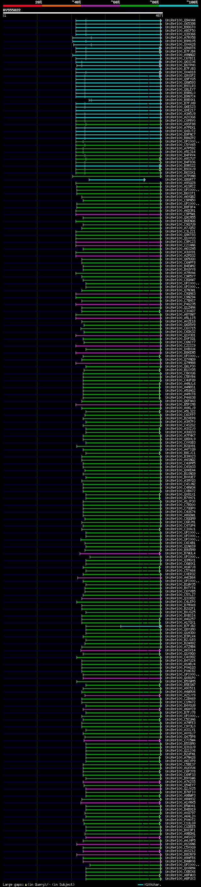Viewport: 201px width, 887px height.
Task: Select hit label UniRef100_Q9FYG5
Action: click(x=180, y=79)
